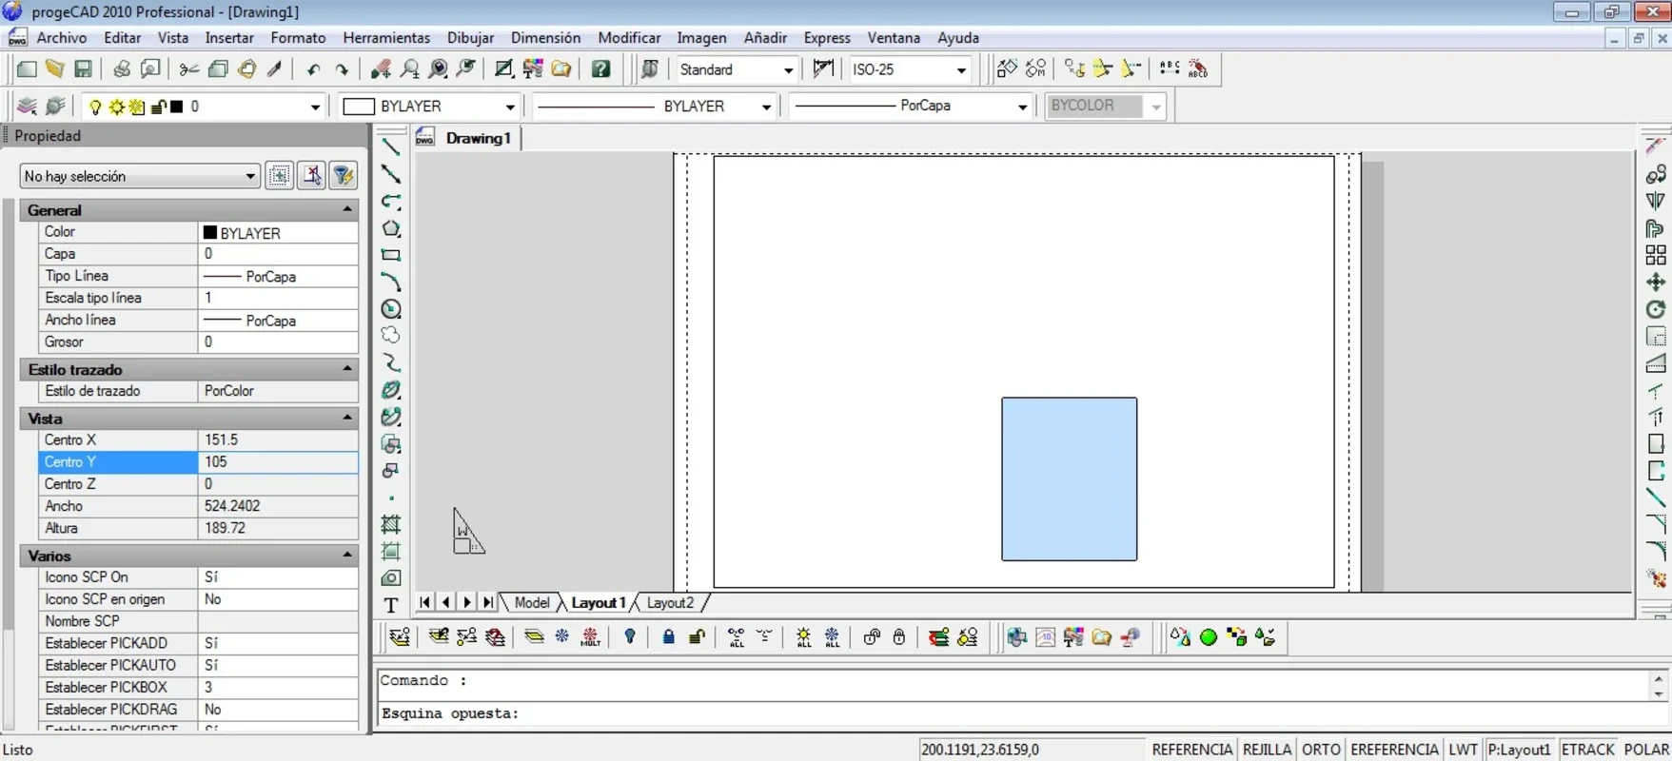
Task: Cut selection with scissors icon
Action: pyautogui.click(x=189, y=69)
